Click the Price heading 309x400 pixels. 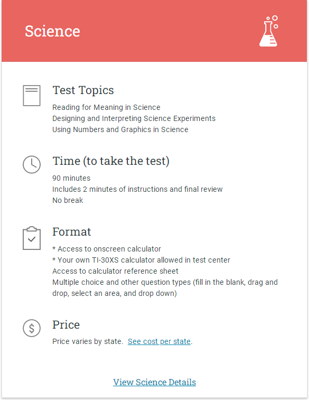(x=66, y=325)
